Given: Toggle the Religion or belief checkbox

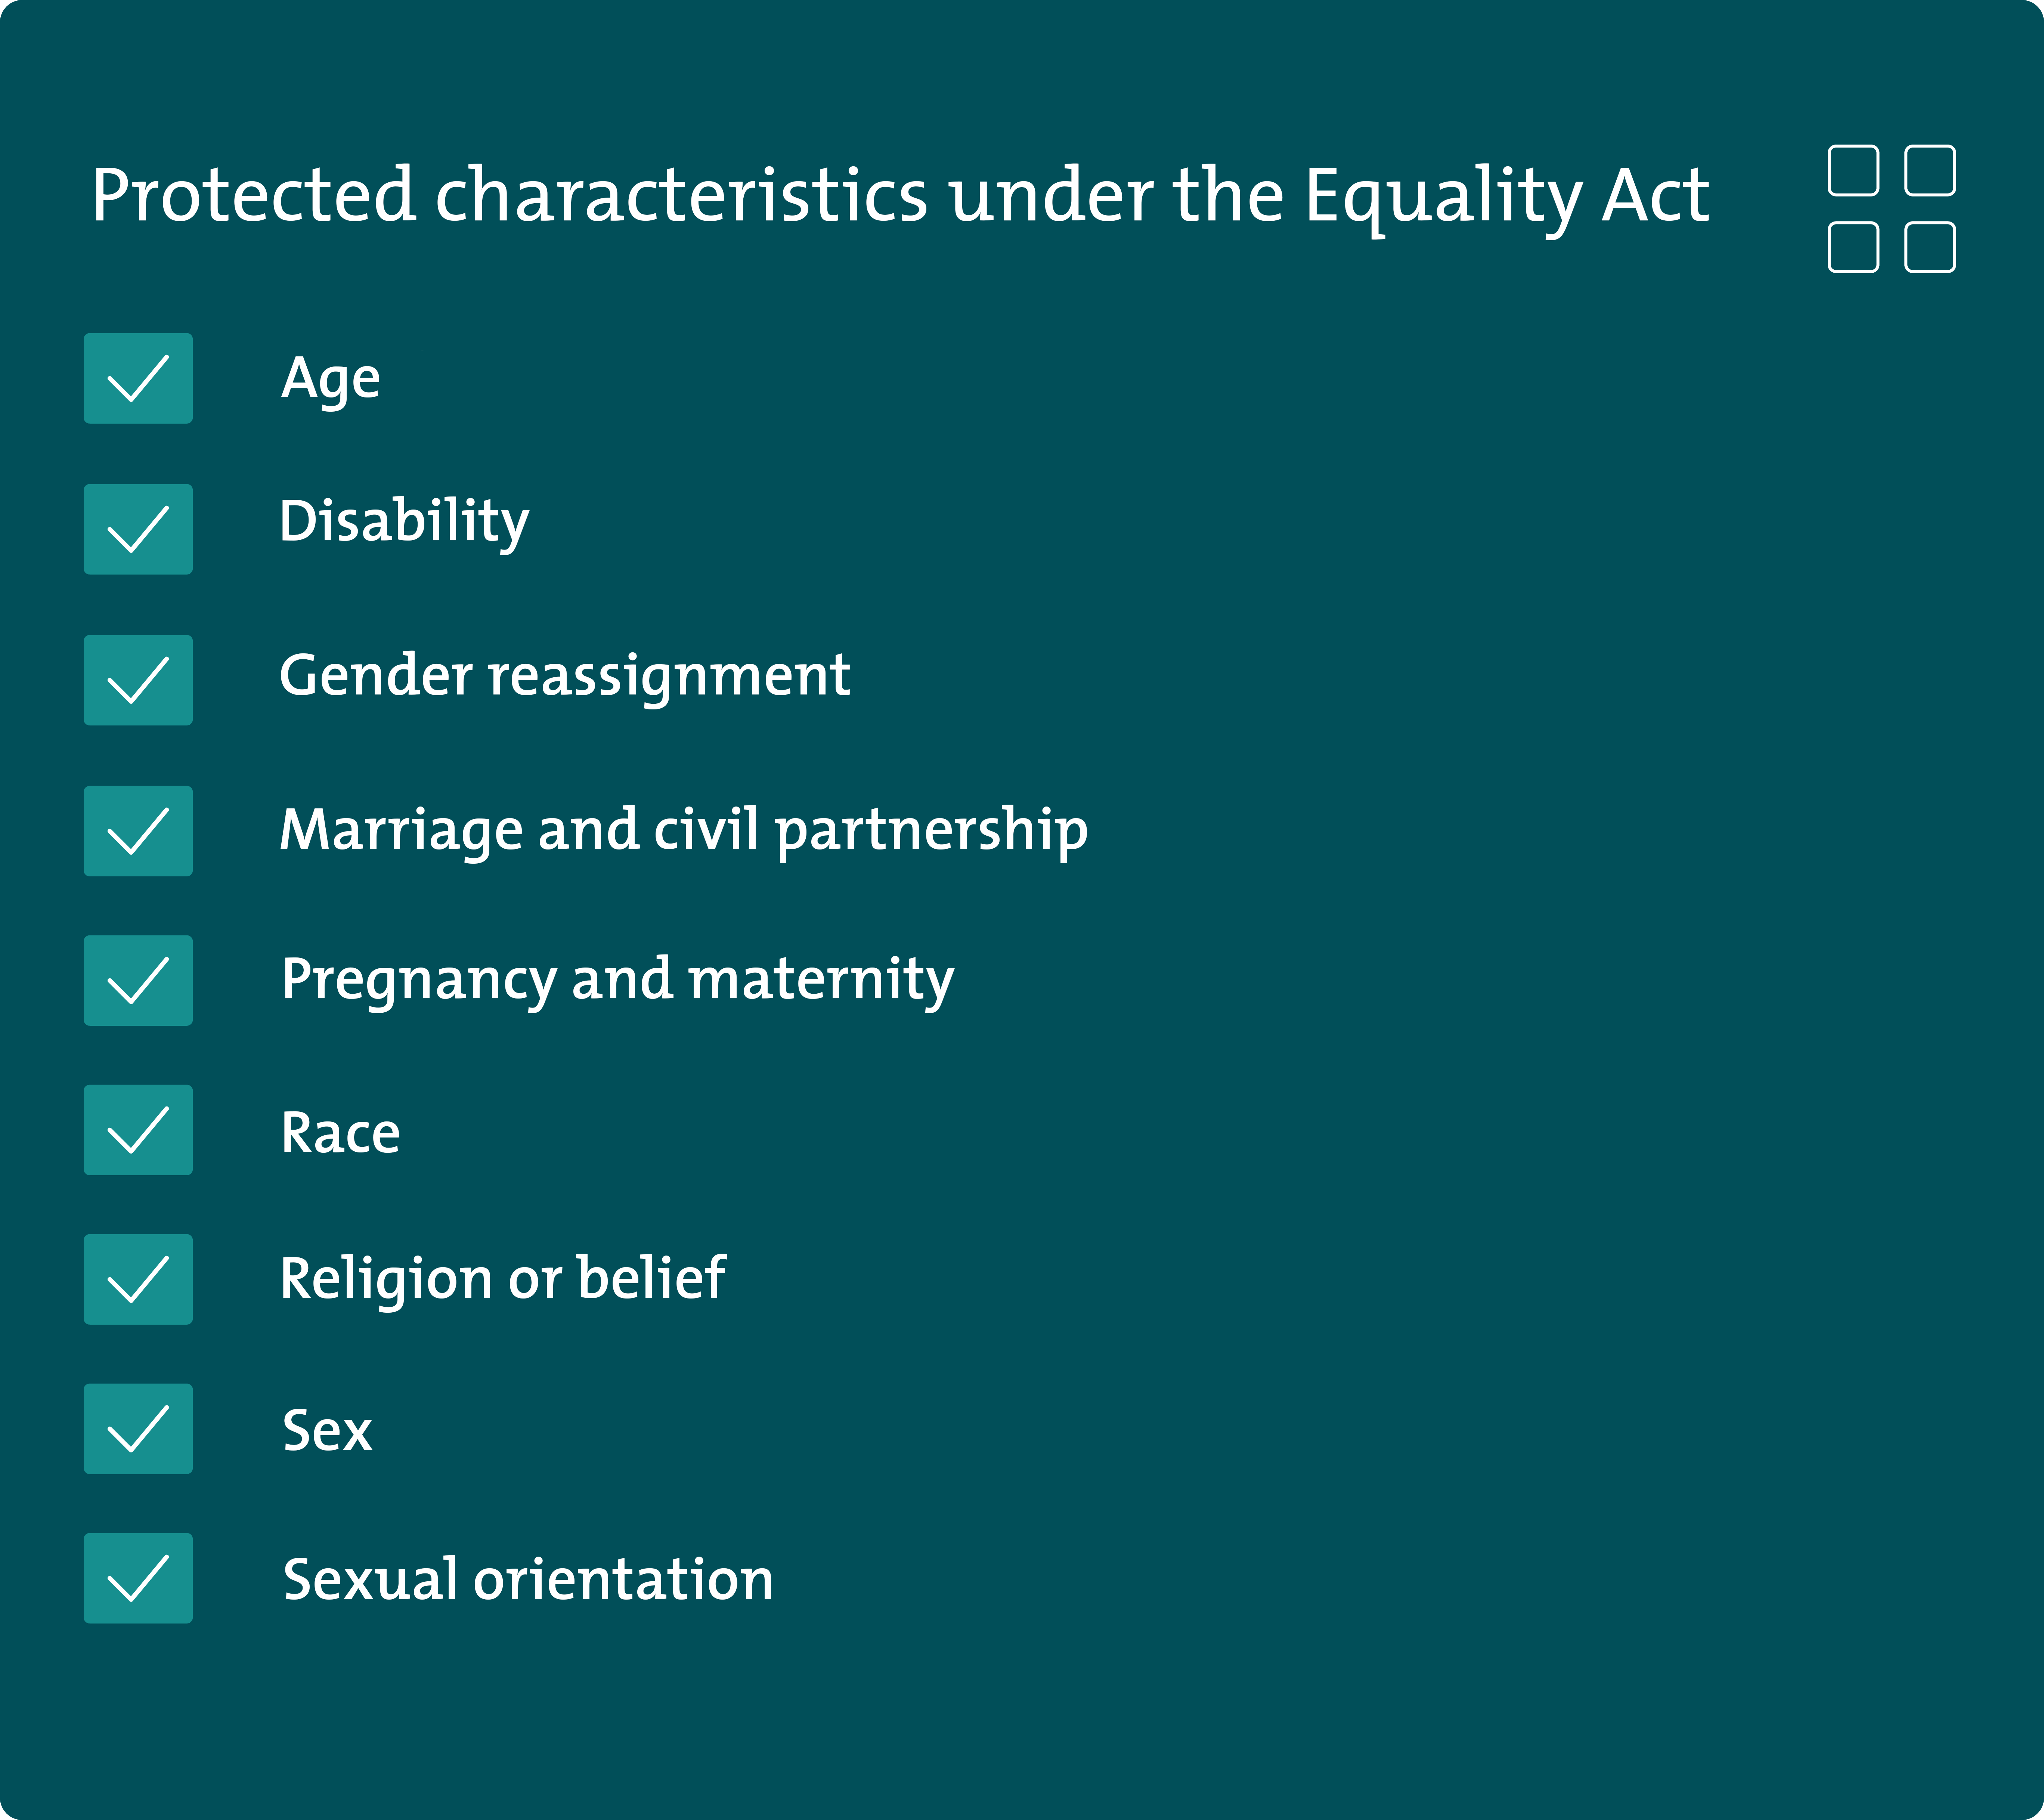Looking at the screenshot, I should 138,1279.
